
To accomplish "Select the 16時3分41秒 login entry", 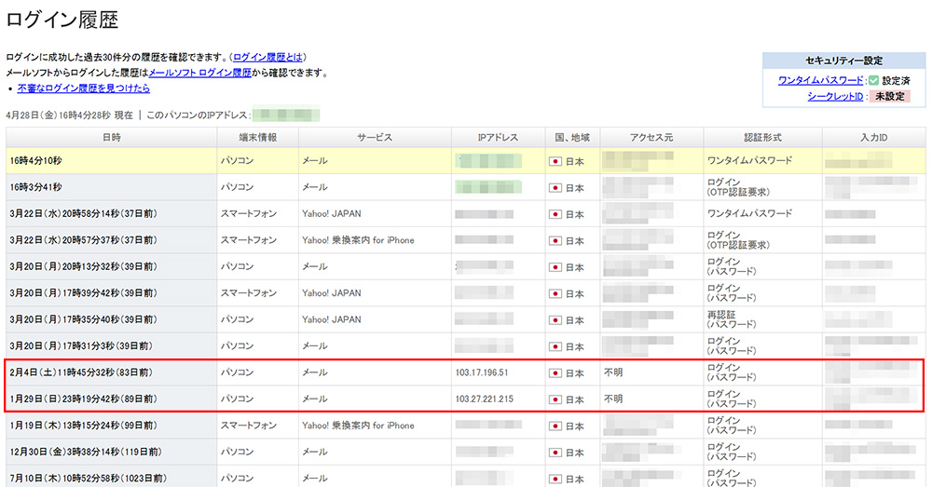I will click(466, 187).
